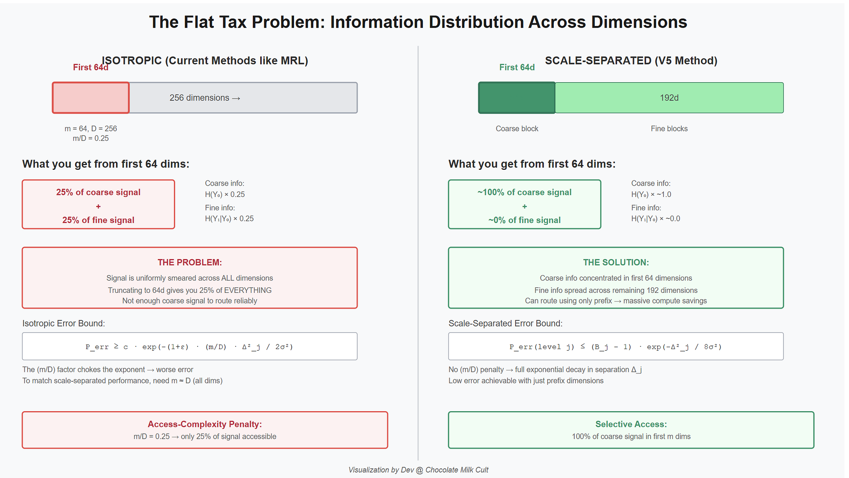
Task: Click the green First 64d label
Action: coord(516,67)
